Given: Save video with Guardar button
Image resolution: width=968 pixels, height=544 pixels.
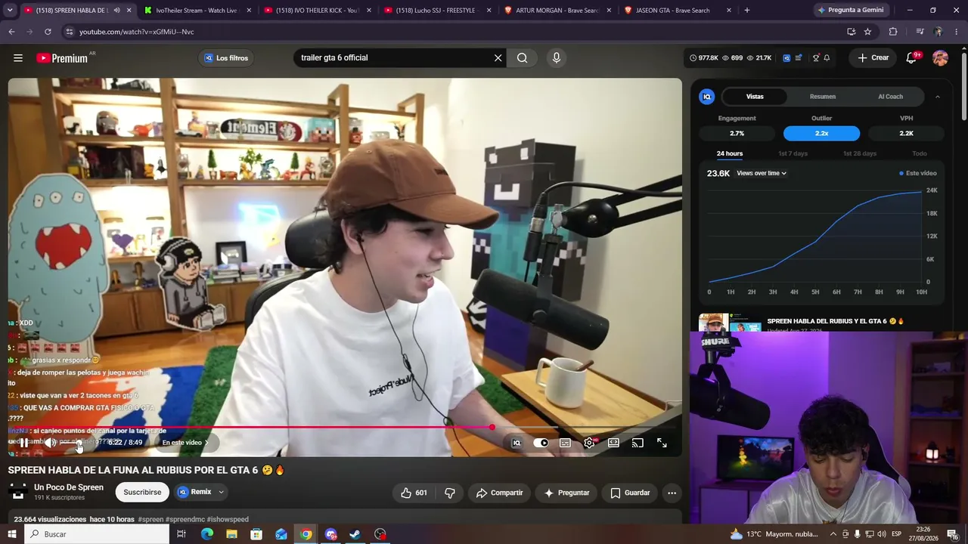Looking at the screenshot, I should pos(630,493).
